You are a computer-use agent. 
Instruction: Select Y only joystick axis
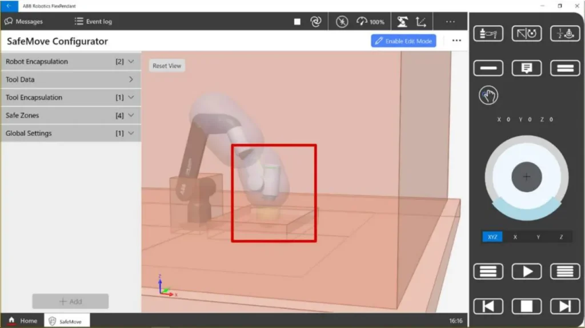point(538,237)
